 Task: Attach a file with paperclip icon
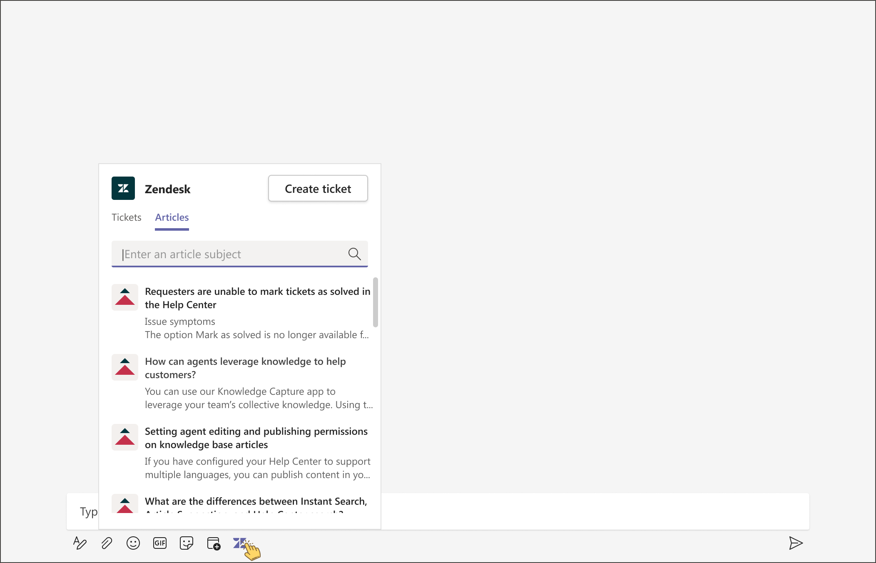(107, 543)
